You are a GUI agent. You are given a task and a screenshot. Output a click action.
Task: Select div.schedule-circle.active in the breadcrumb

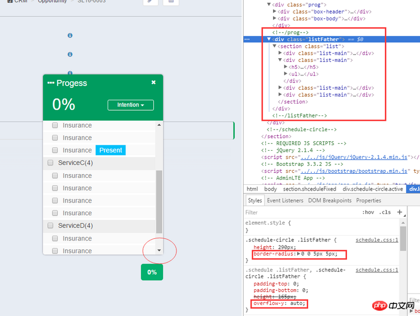point(373,189)
